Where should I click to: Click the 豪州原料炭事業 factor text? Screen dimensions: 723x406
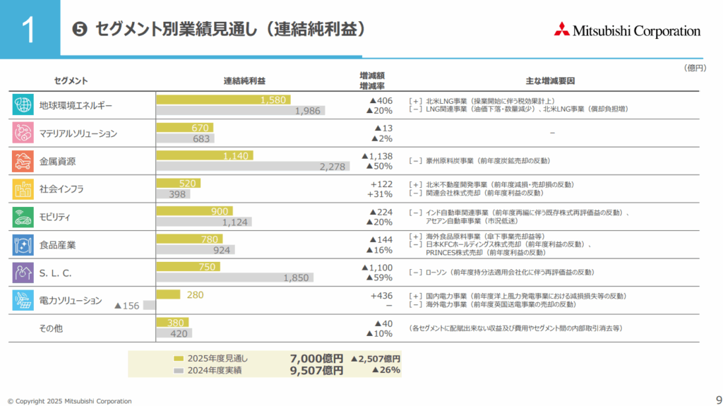point(479,160)
